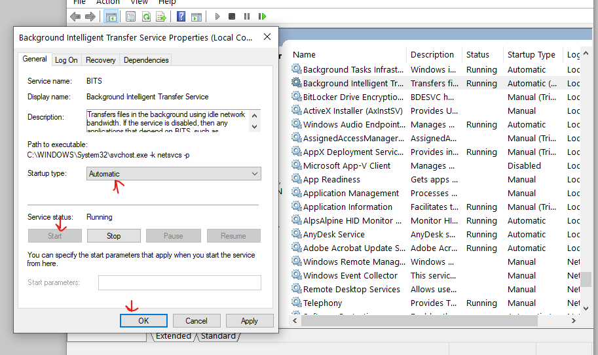Switch to the Dependencies tab
This screenshot has height=355, width=598.
pyautogui.click(x=146, y=60)
